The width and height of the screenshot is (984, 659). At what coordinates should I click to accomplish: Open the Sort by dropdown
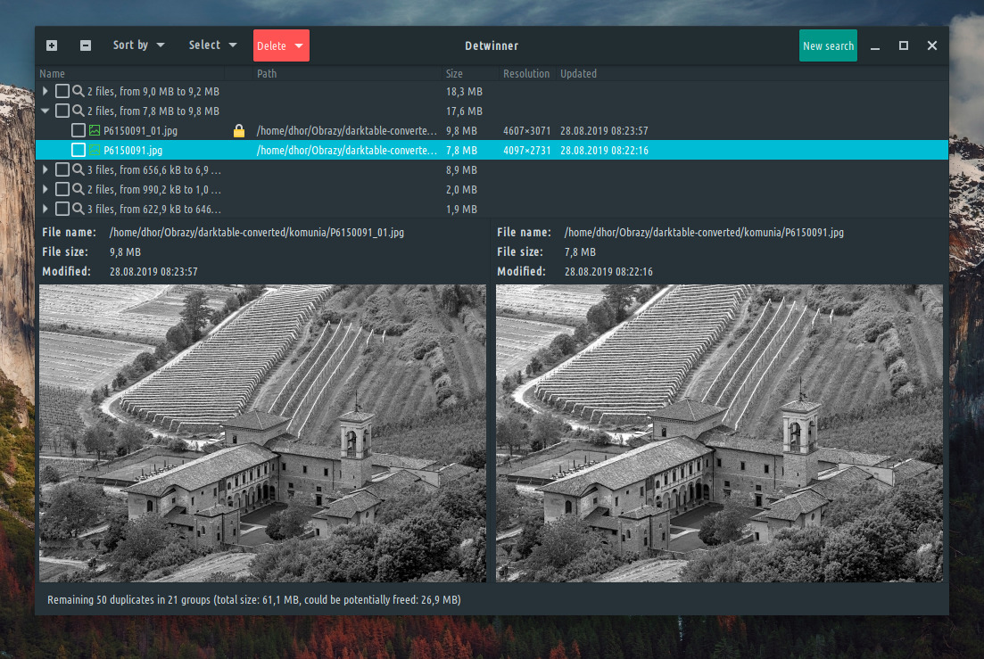tap(138, 45)
